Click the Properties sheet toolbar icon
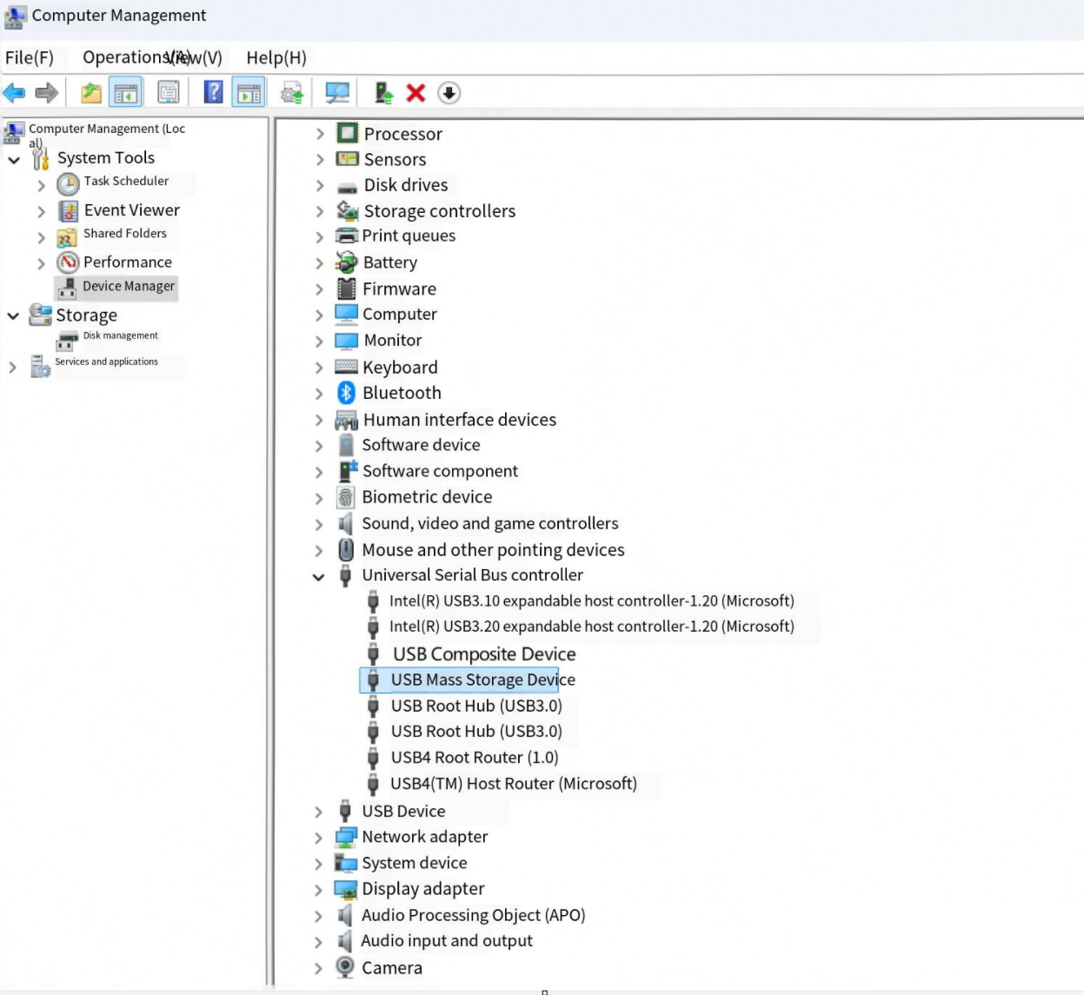Image resolution: width=1084 pixels, height=995 pixels. 168,92
